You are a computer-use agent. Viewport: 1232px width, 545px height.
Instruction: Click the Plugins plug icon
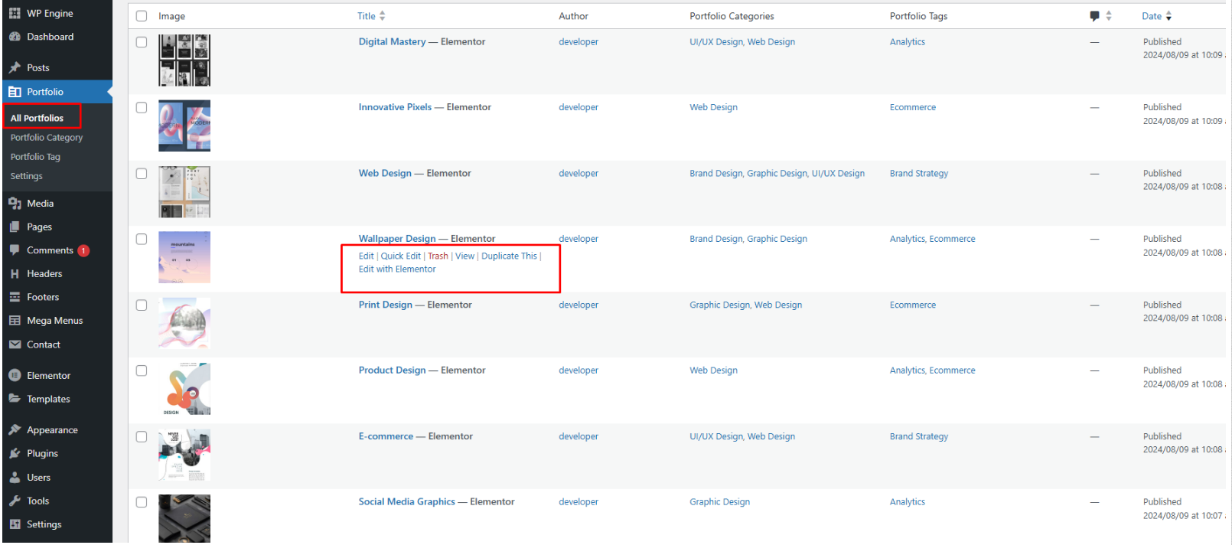(x=15, y=453)
